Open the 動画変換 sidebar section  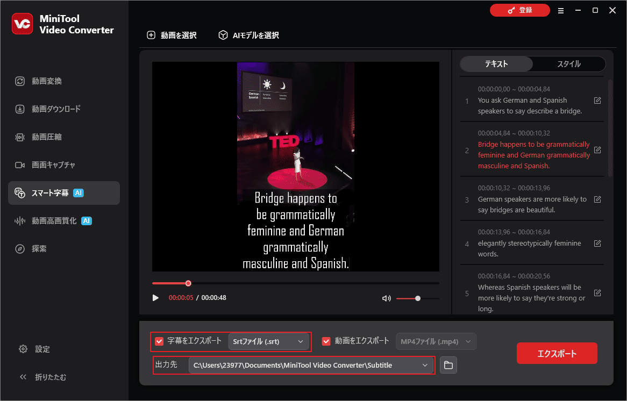point(64,81)
